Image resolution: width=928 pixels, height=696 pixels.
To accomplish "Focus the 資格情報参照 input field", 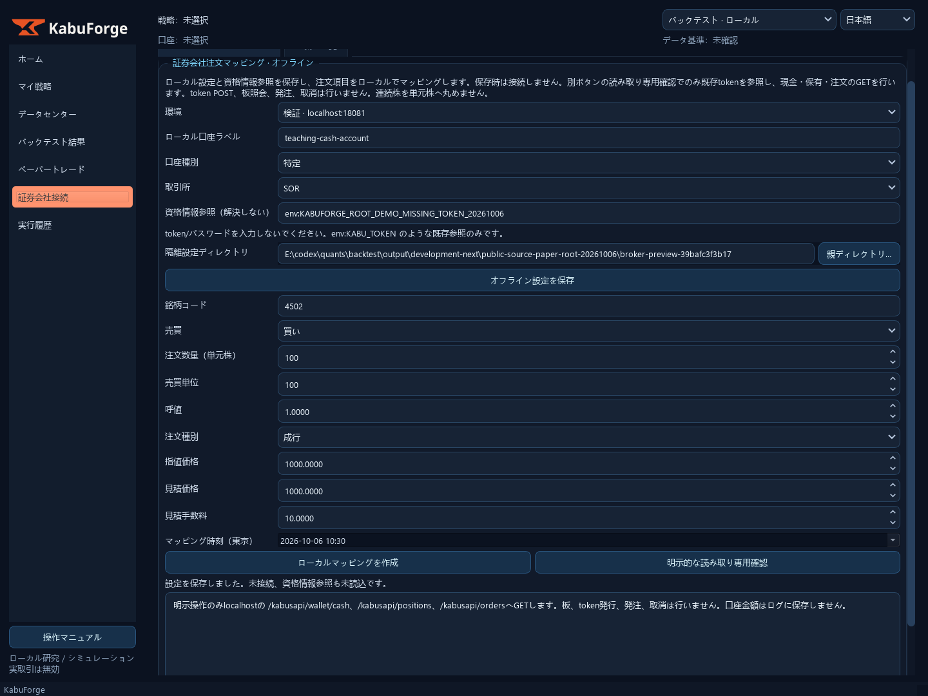I will tap(588, 213).
